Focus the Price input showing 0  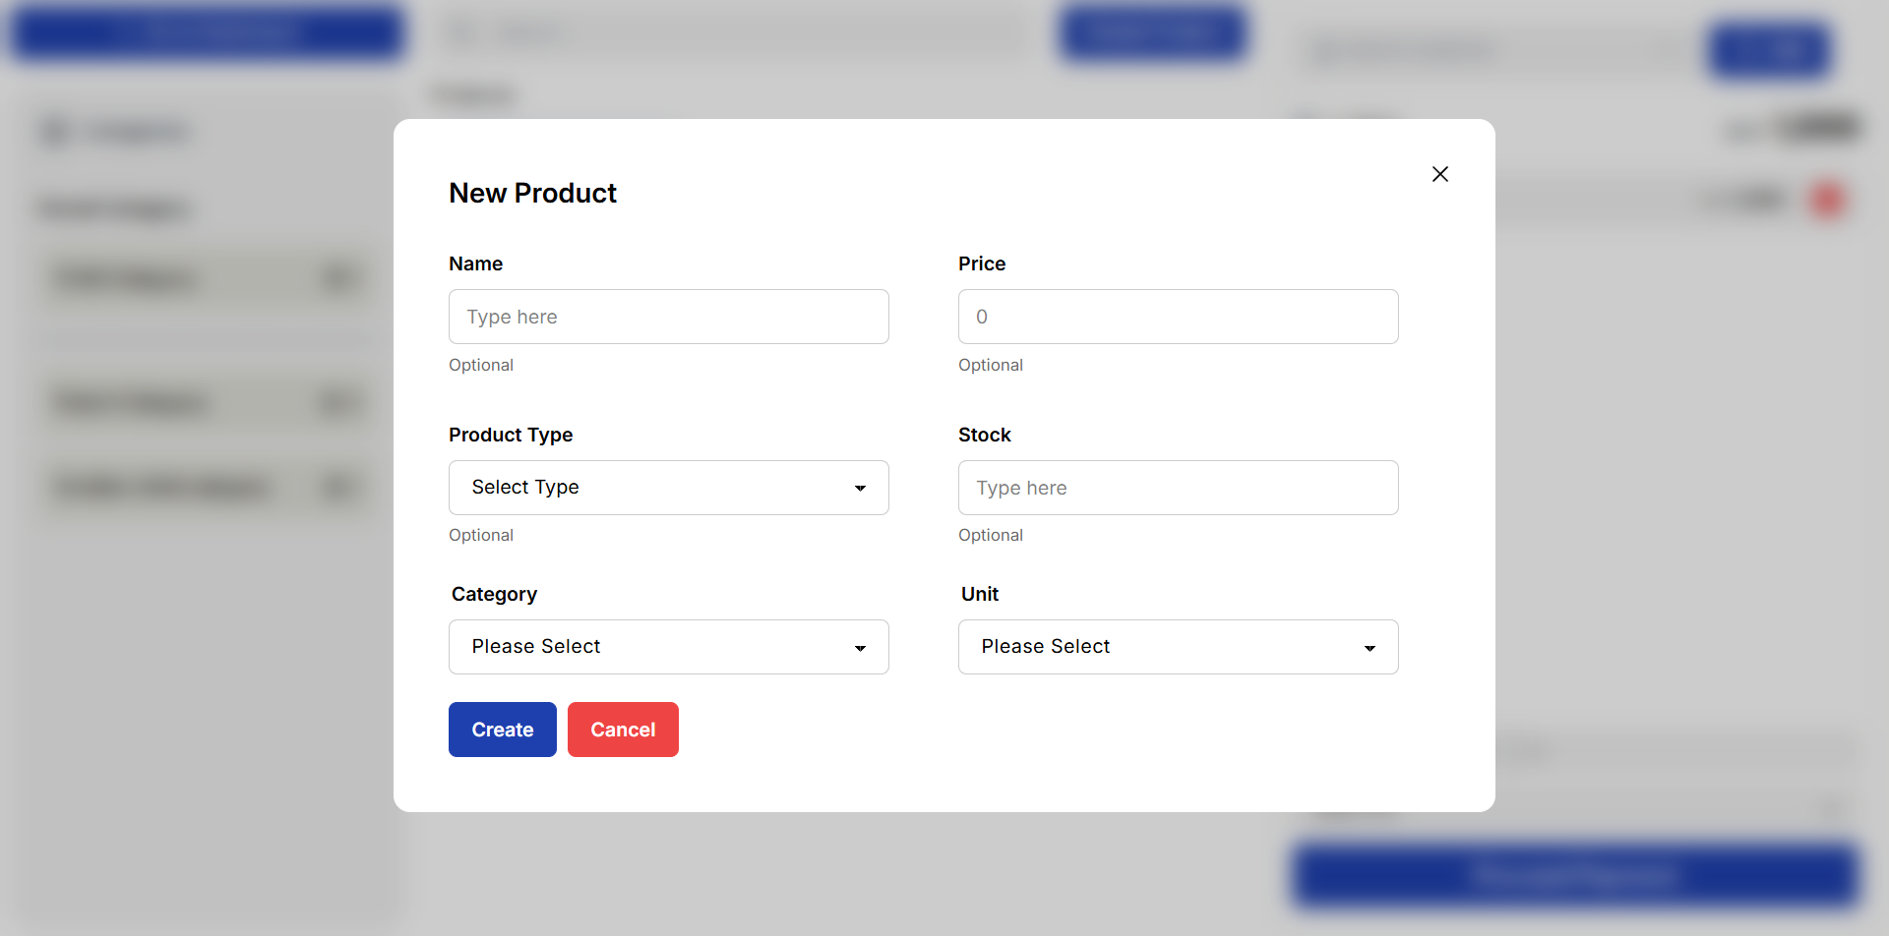(x=1178, y=317)
